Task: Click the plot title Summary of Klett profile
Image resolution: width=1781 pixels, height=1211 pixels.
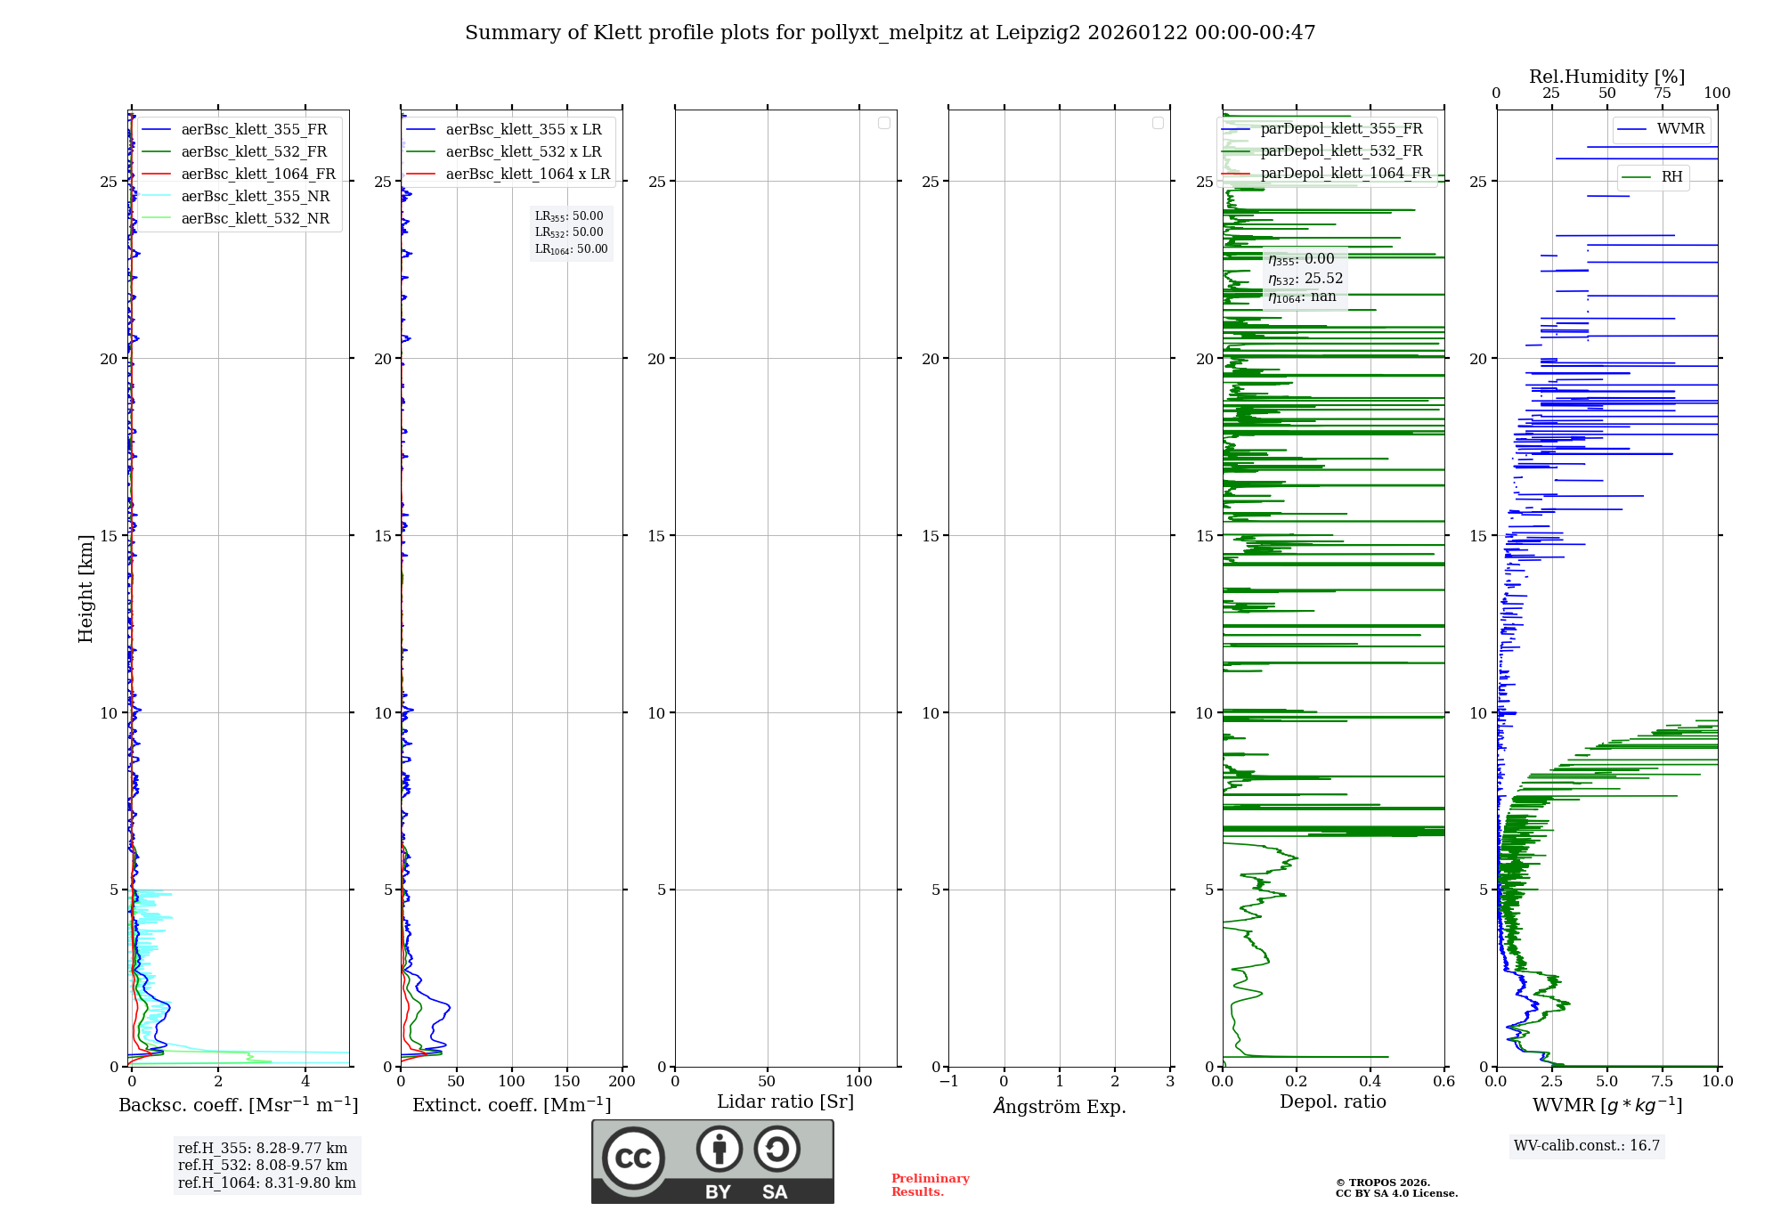Action: tap(890, 33)
